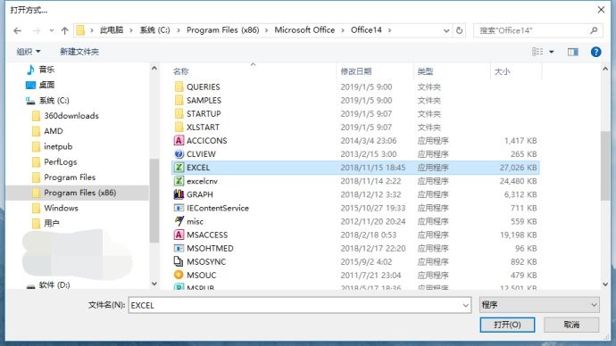Go up one folder level

click(65, 30)
